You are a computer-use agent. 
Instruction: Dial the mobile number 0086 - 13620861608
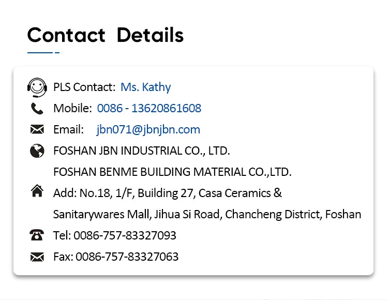coord(149,109)
